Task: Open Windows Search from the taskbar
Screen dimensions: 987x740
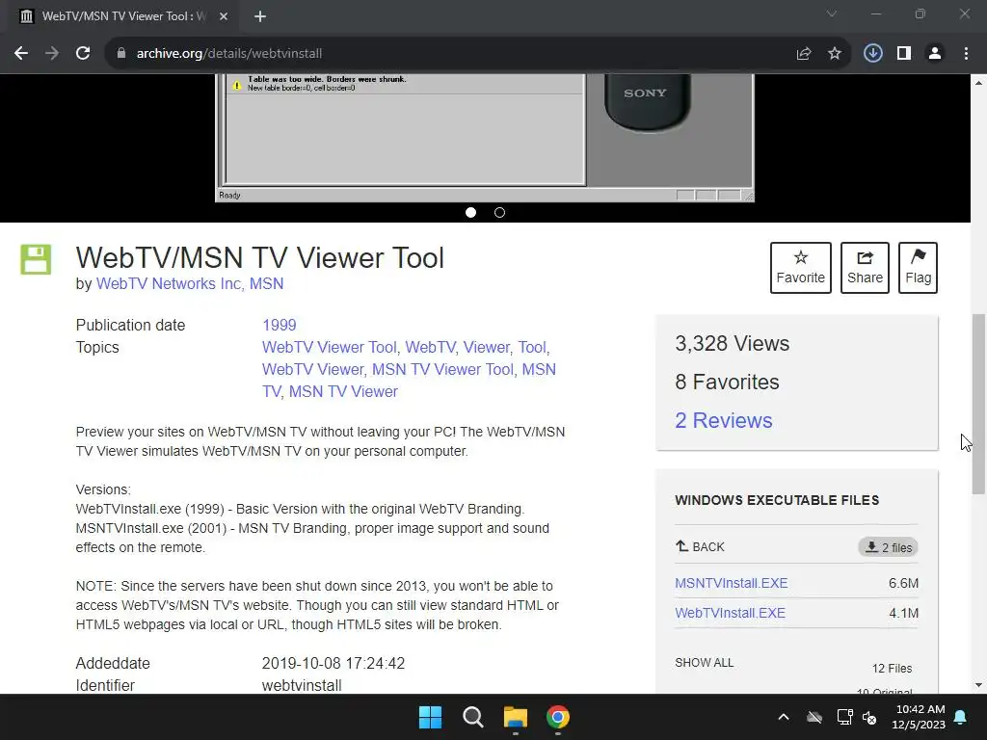Action: click(x=472, y=717)
